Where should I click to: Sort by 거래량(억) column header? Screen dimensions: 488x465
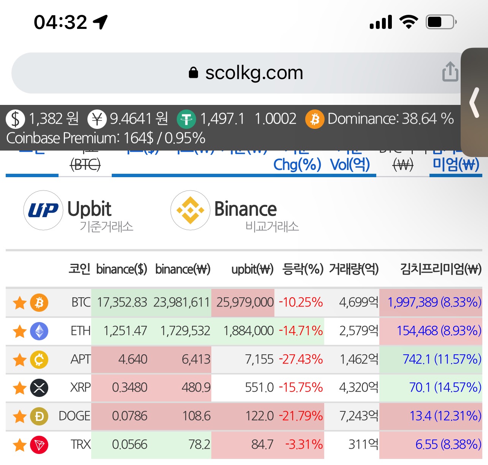tap(354, 269)
